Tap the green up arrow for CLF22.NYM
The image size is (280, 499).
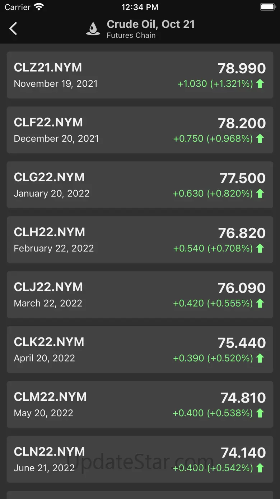tap(260, 139)
